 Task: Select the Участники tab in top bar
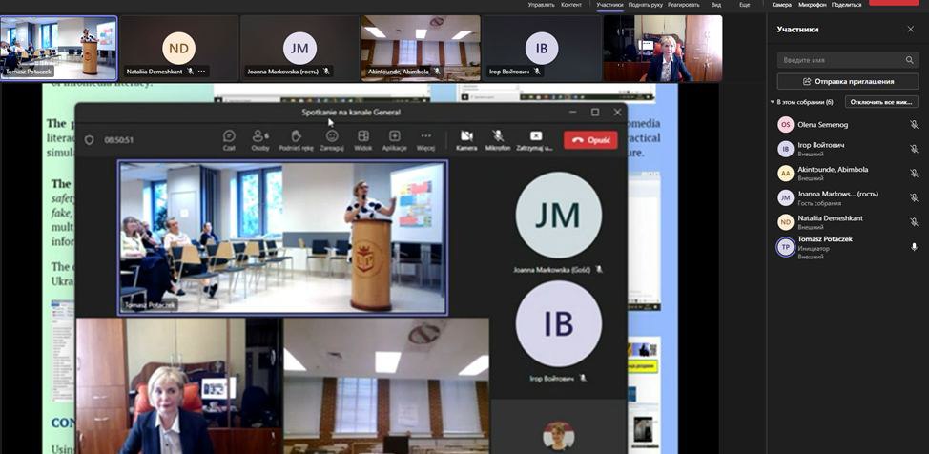tap(609, 5)
